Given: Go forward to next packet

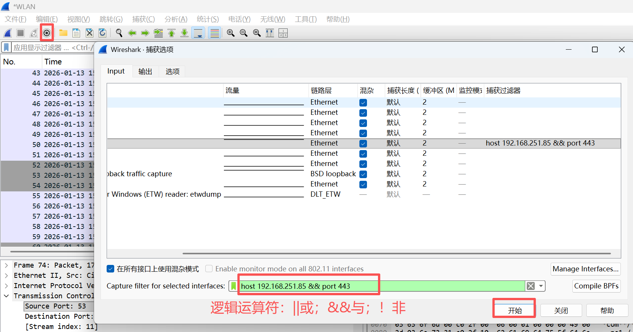Looking at the screenshot, I should (145, 33).
